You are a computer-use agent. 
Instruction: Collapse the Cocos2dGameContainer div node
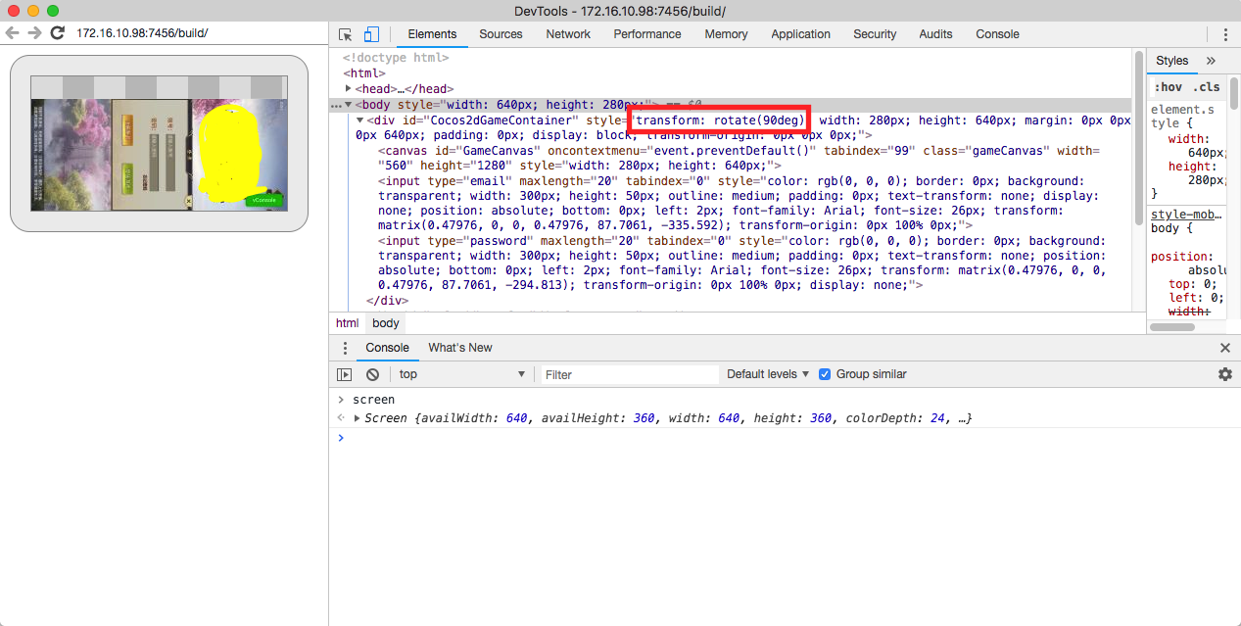point(360,120)
